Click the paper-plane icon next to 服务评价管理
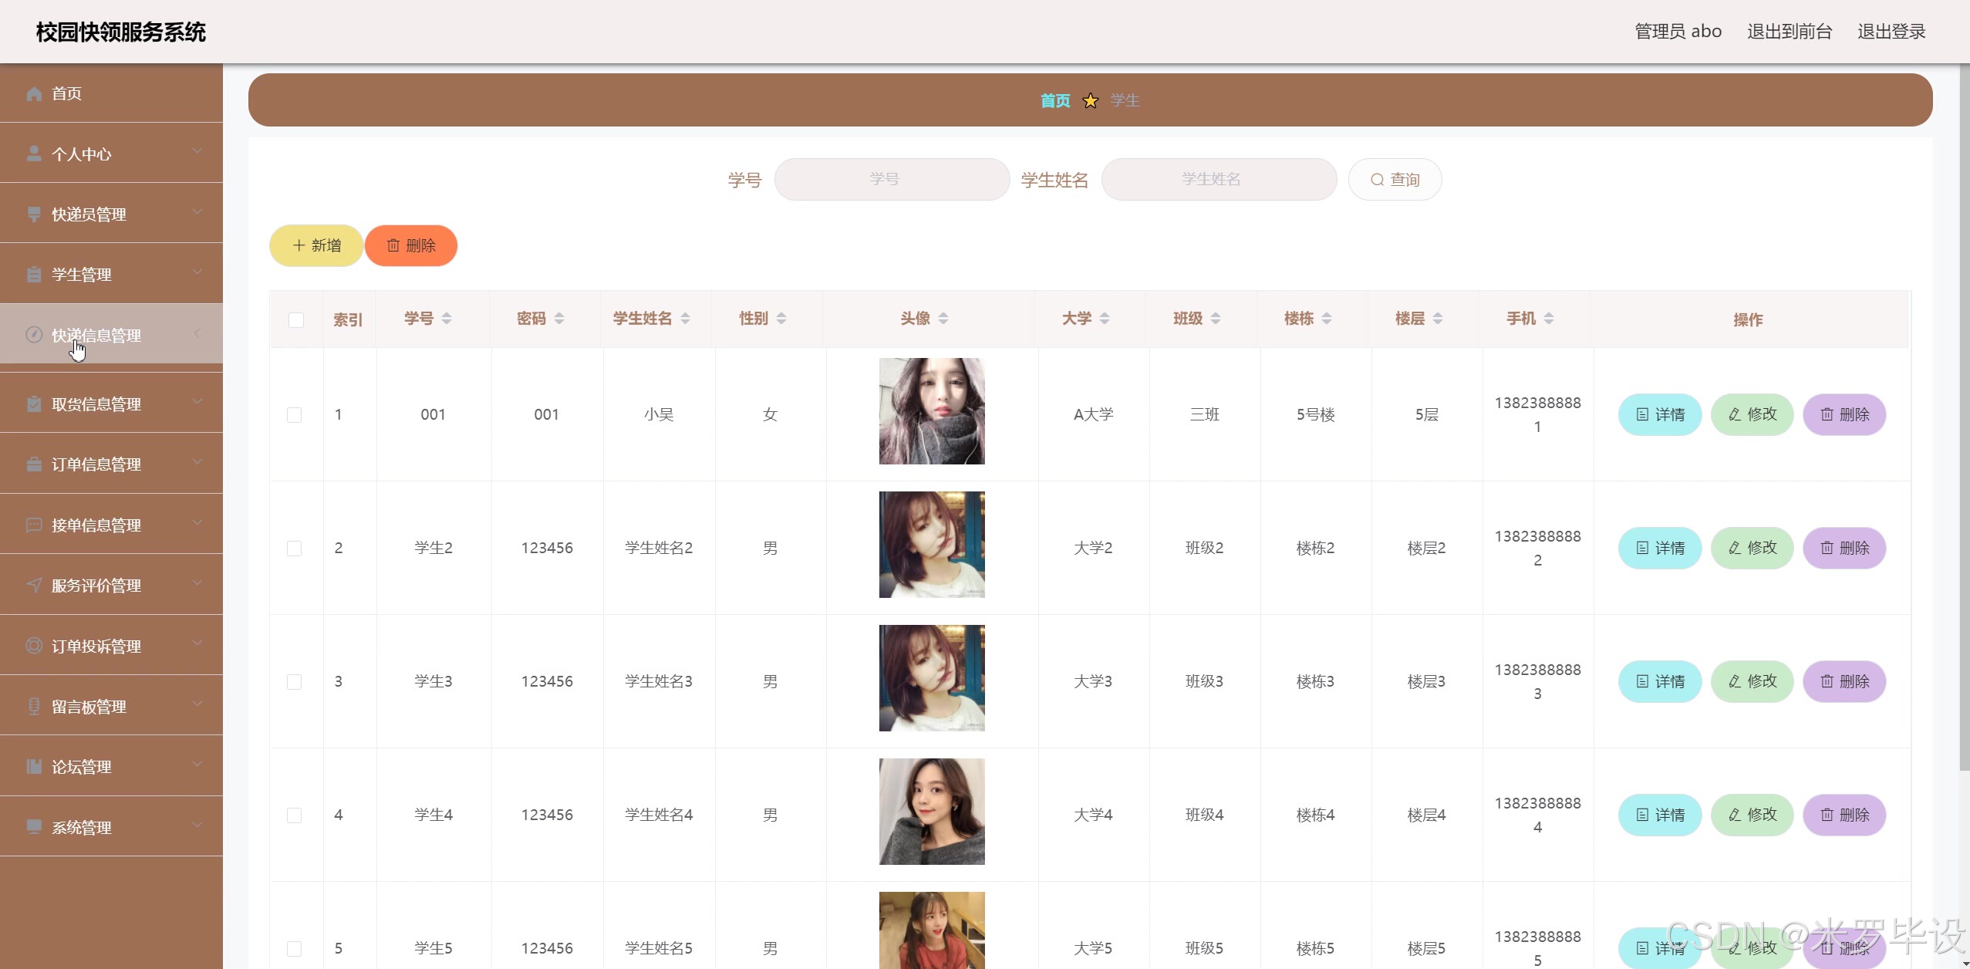Image resolution: width=1970 pixels, height=969 pixels. (x=34, y=585)
